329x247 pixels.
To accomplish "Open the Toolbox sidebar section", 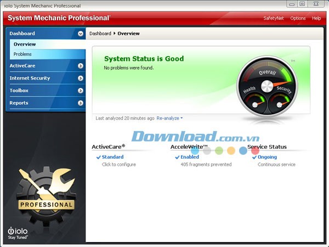I will coord(46,91).
